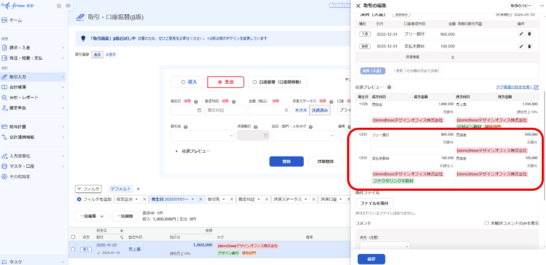Viewport: 546px width, 265px height.
Task: Open 発注・経費・支払 sidebar menu
Action: 33,58
